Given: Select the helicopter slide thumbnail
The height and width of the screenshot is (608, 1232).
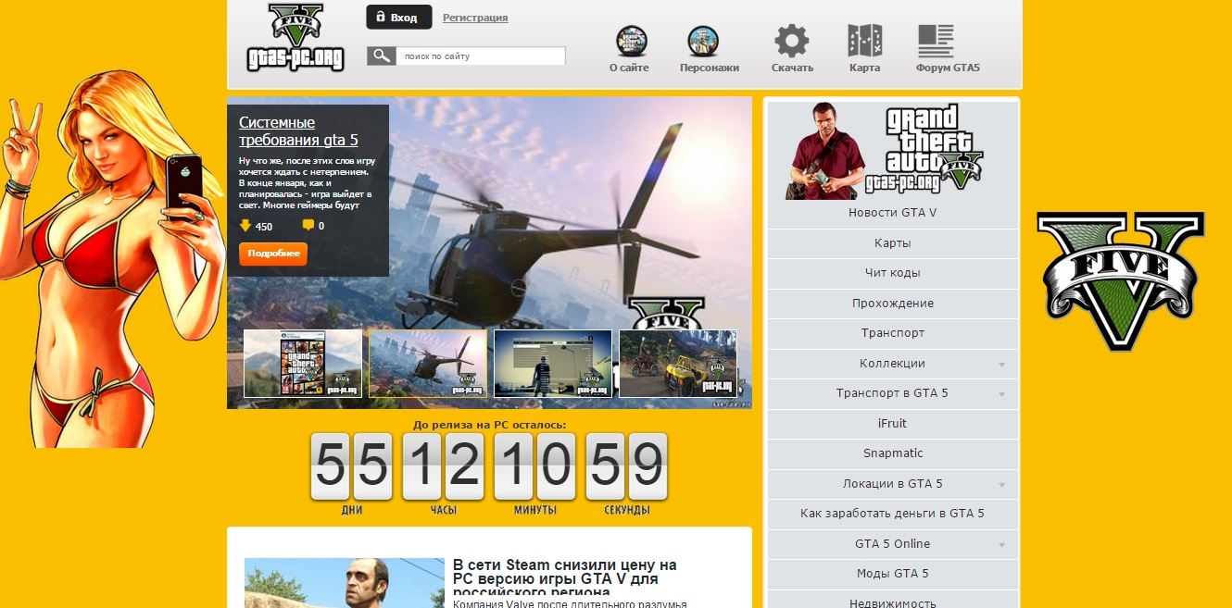Looking at the screenshot, I should [428, 364].
